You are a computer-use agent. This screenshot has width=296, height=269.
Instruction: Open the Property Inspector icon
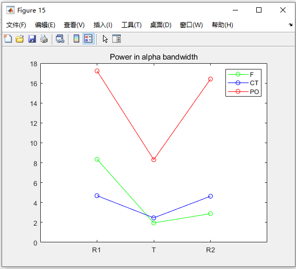point(117,39)
